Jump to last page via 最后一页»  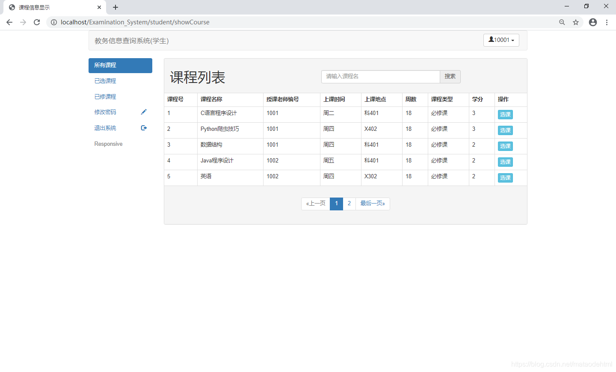(373, 204)
